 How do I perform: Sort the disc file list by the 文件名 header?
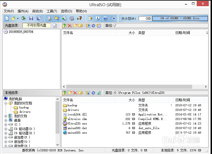89,33
